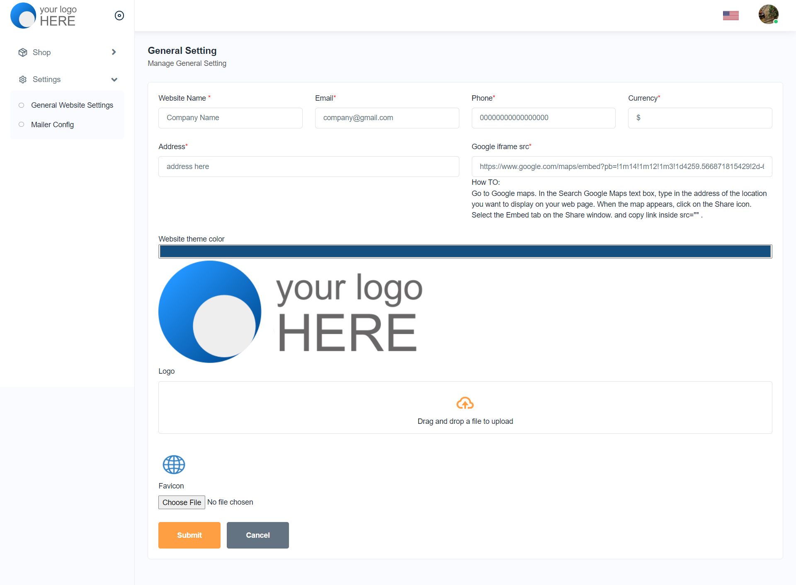Open General Website Settings menu item
The width and height of the screenshot is (796, 585).
point(72,105)
